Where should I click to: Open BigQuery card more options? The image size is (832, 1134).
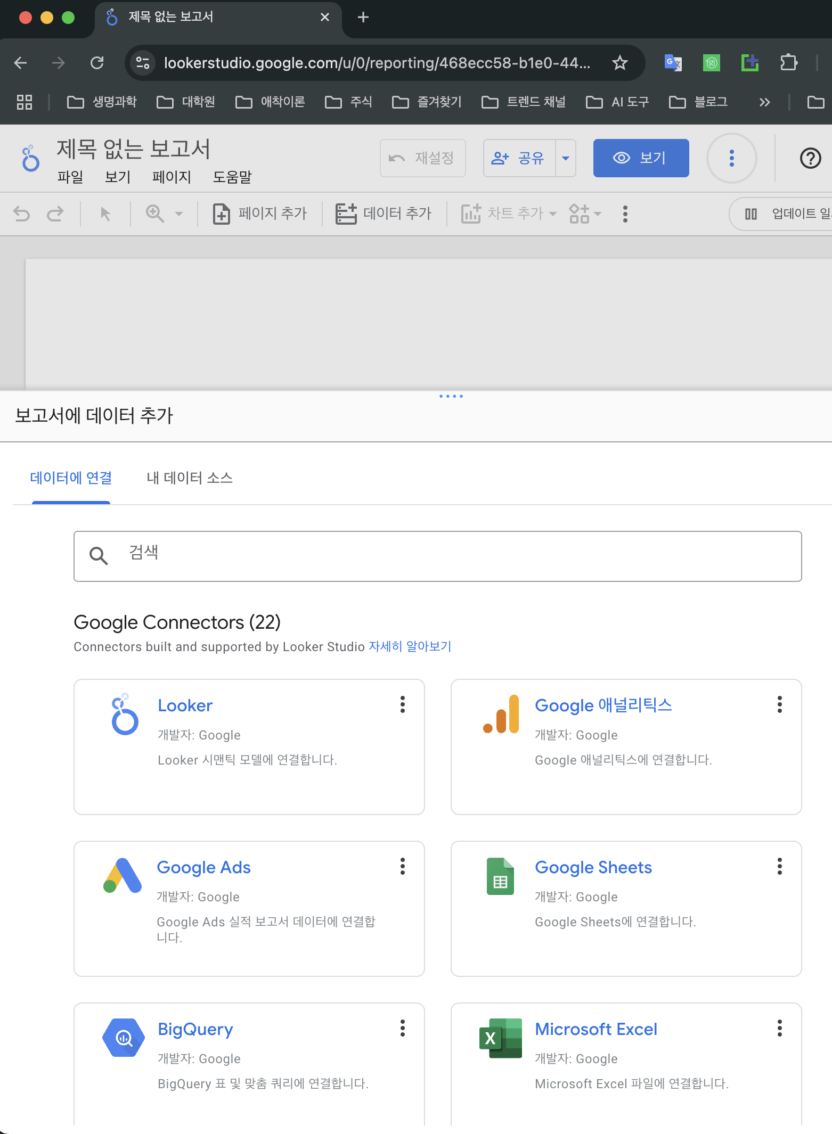(403, 1028)
